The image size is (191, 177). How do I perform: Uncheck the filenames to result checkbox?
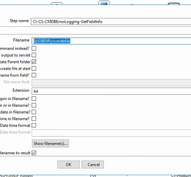pyautogui.click(x=34, y=153)
